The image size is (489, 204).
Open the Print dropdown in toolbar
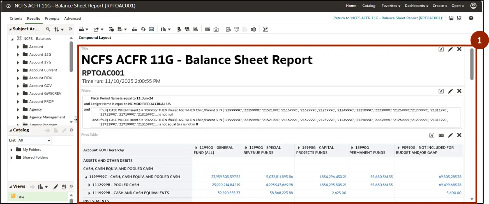[83, 29]
